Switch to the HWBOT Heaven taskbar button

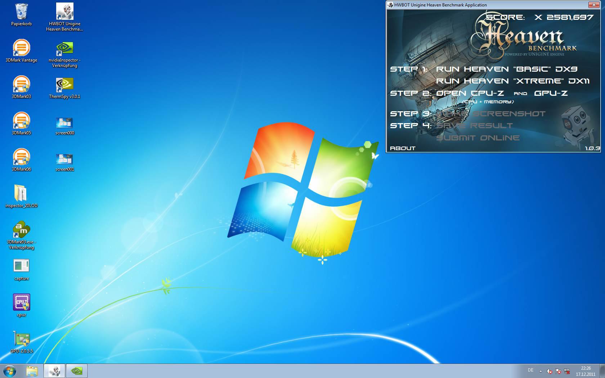pyautogui.click(x=54, y=371)
